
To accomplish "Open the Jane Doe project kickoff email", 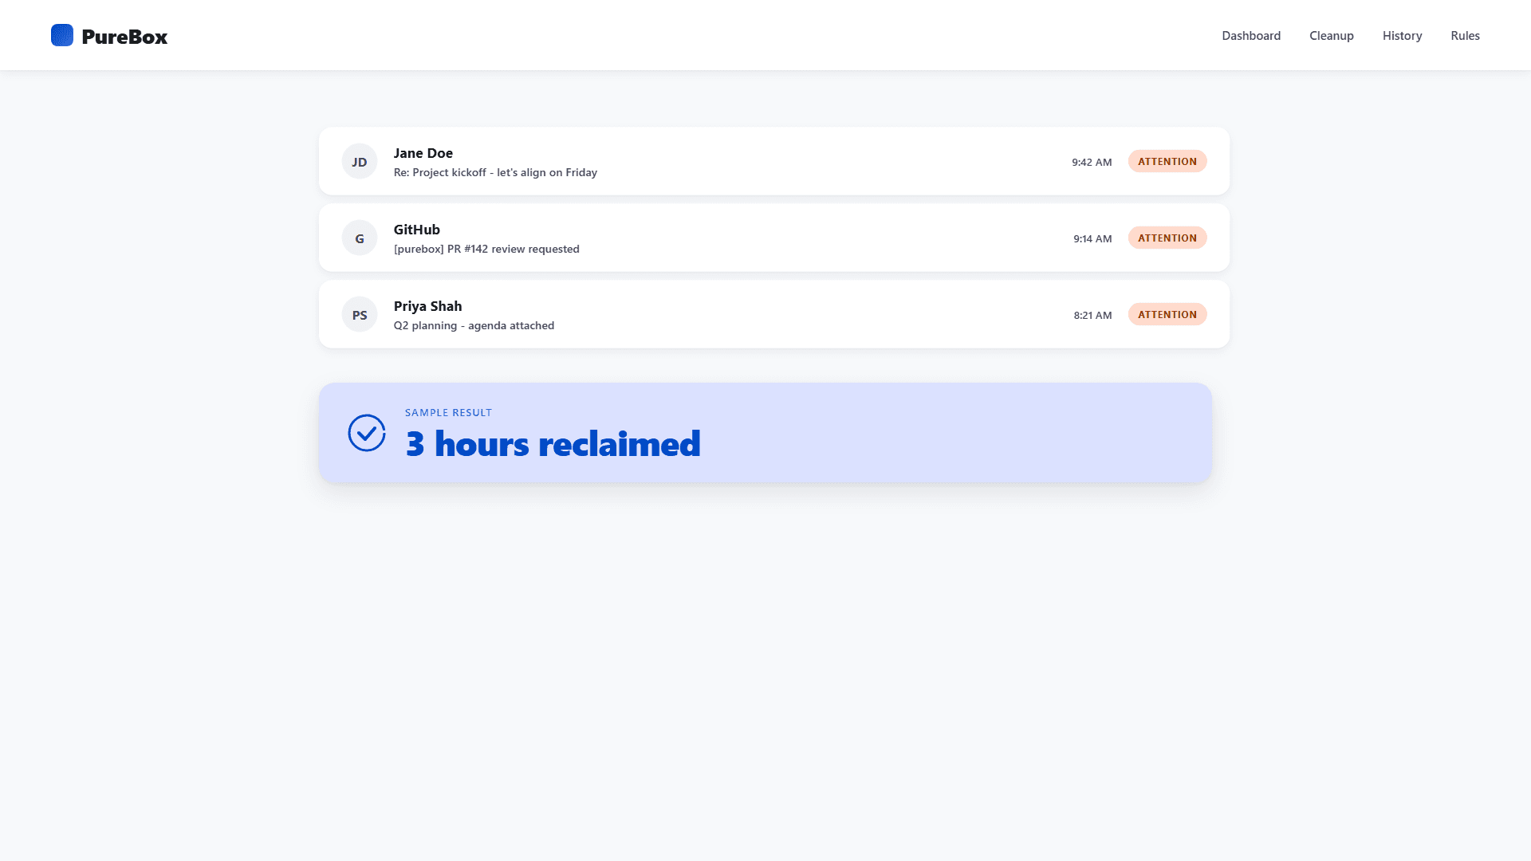I will [x=774, y=161].
